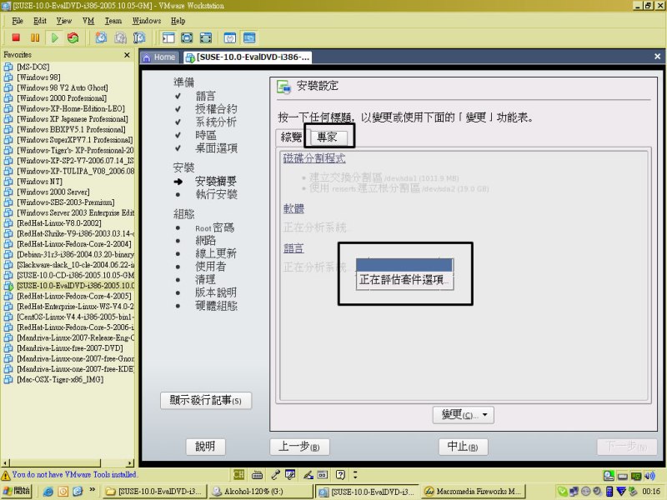Click the Revert to Snapshot icon
The image size is (667, 500).
click(x=120, y=37)
